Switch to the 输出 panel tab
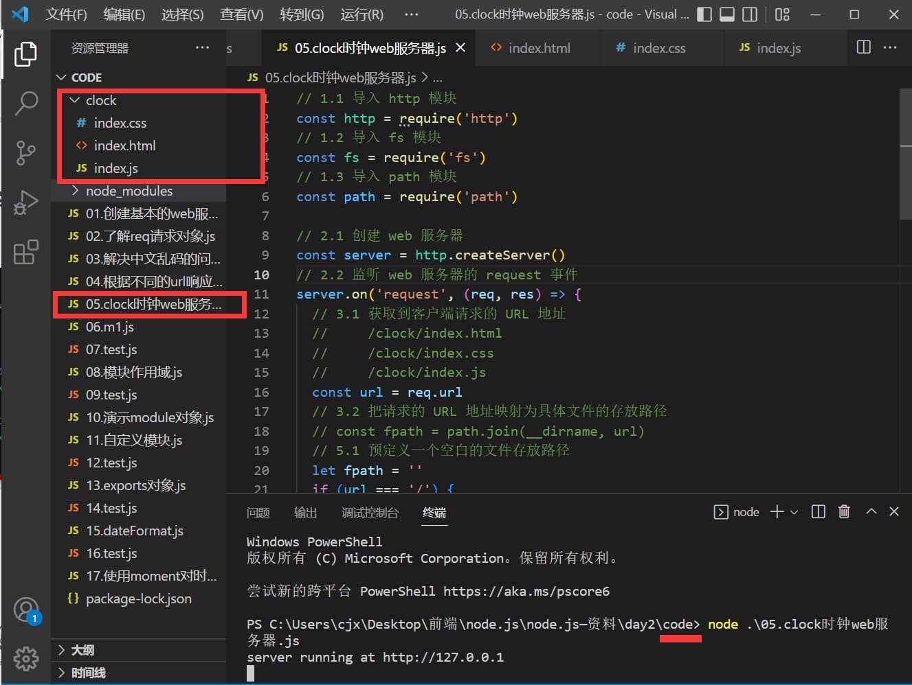Screen dimensions: 912x685 pos(305,513)
